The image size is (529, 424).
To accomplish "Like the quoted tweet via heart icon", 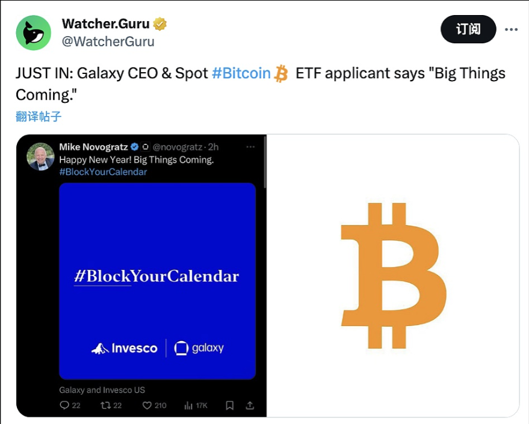I will click(x=147, y=405).
